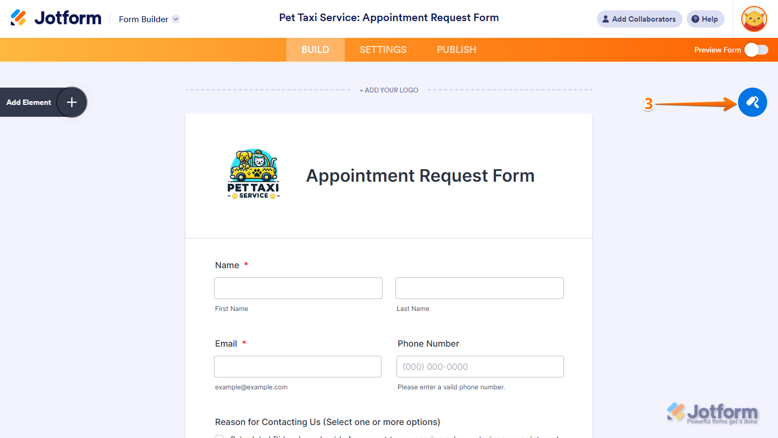Click the + ADD YOUR LOGO link
Viewport: 778px width, 438px height.
click(389, 90)
